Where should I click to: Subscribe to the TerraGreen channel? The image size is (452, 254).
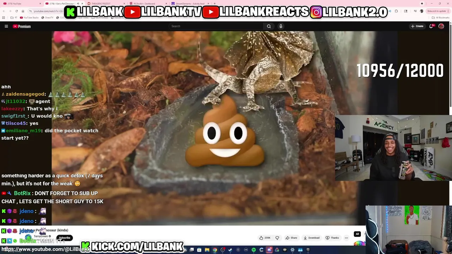click(x=65, y=238)
